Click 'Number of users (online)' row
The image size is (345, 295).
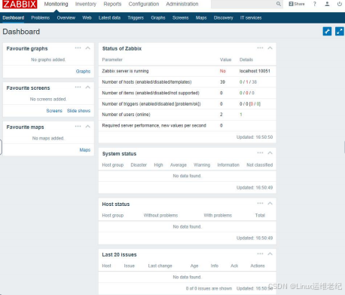click(x=187, y=115)
